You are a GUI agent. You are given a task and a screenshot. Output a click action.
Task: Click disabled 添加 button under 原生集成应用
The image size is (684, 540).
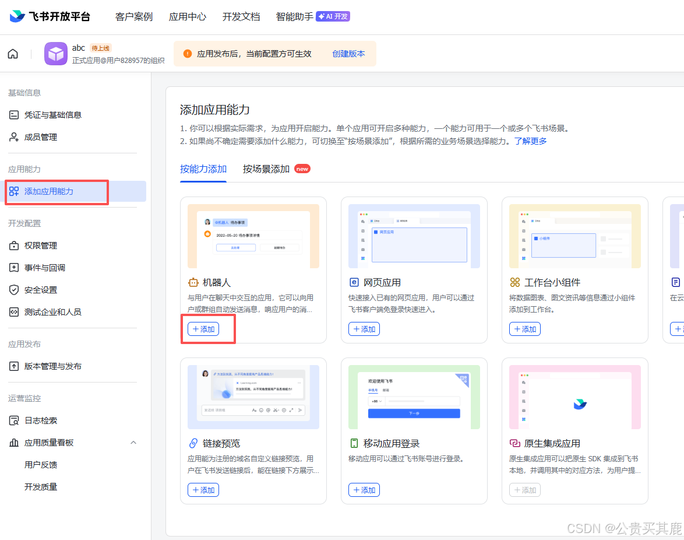click(525, 490)
